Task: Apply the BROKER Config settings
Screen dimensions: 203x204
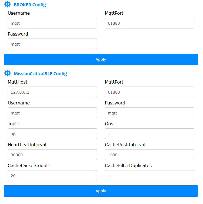Action: point(101,59)
